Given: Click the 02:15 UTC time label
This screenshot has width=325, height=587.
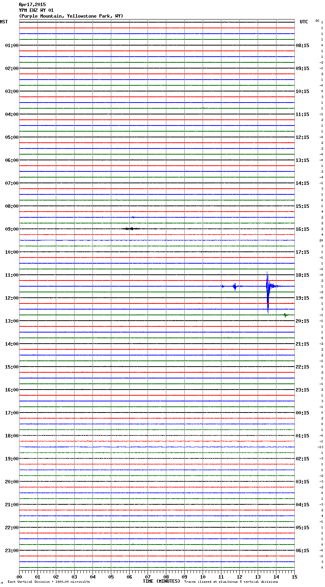Looking at the screenshot, I should coord(302,459).
